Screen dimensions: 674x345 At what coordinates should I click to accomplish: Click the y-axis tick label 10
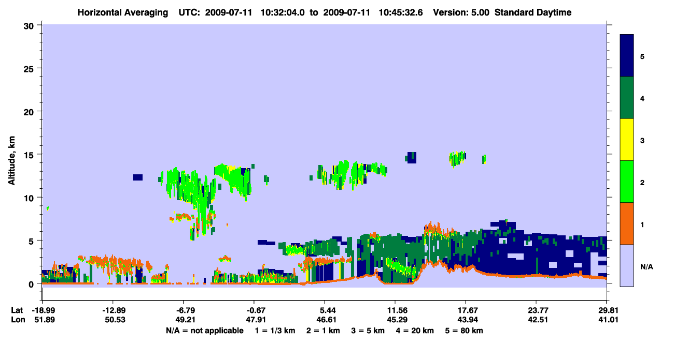(30, 198)
